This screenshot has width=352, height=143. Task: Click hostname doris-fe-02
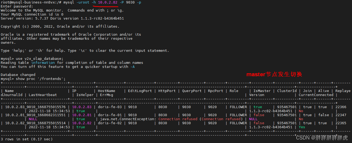(110, 123)
